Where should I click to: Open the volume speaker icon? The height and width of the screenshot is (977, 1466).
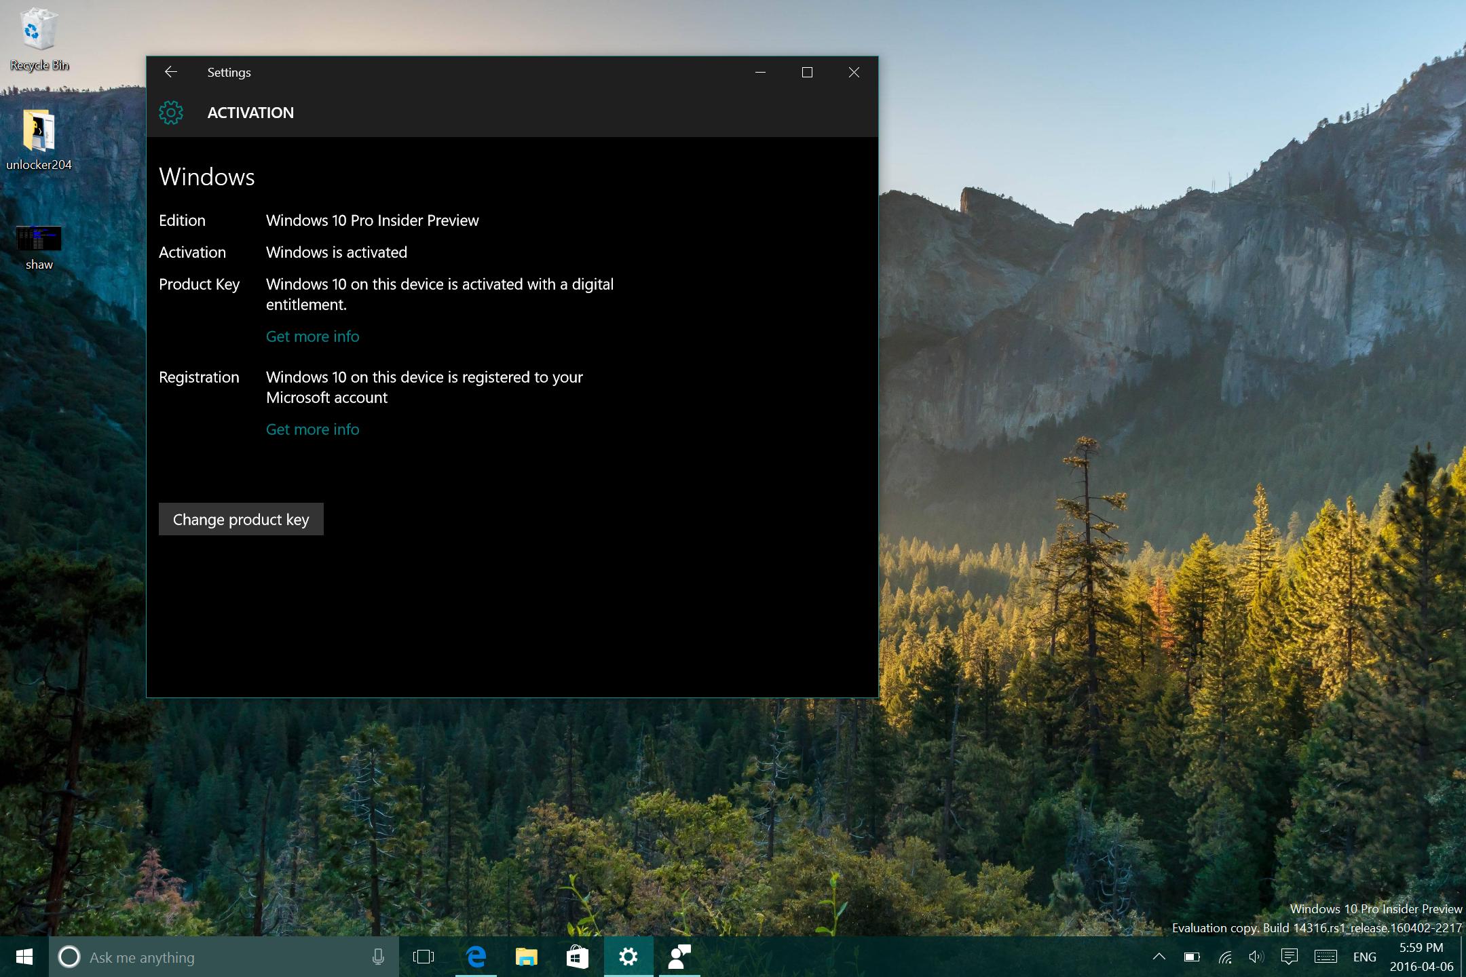1256,957
